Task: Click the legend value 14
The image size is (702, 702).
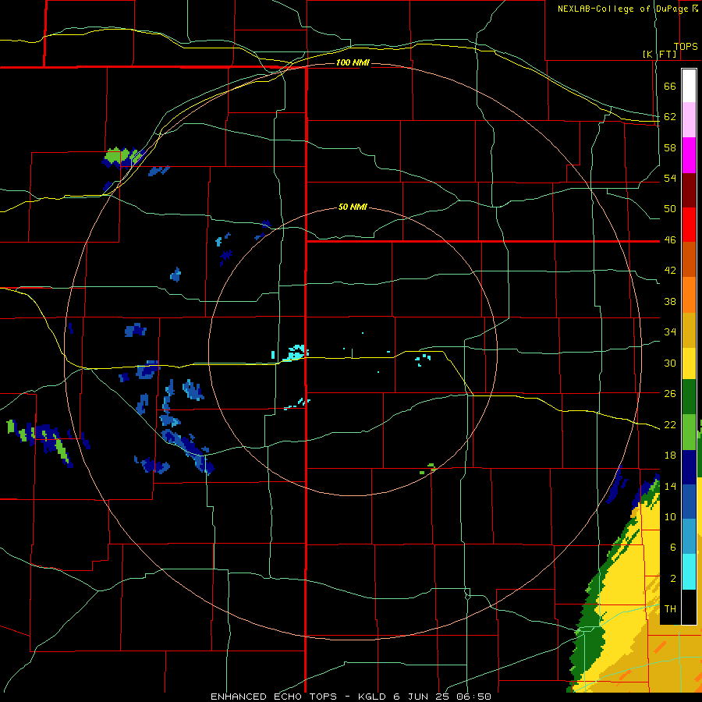Action: 670,486
